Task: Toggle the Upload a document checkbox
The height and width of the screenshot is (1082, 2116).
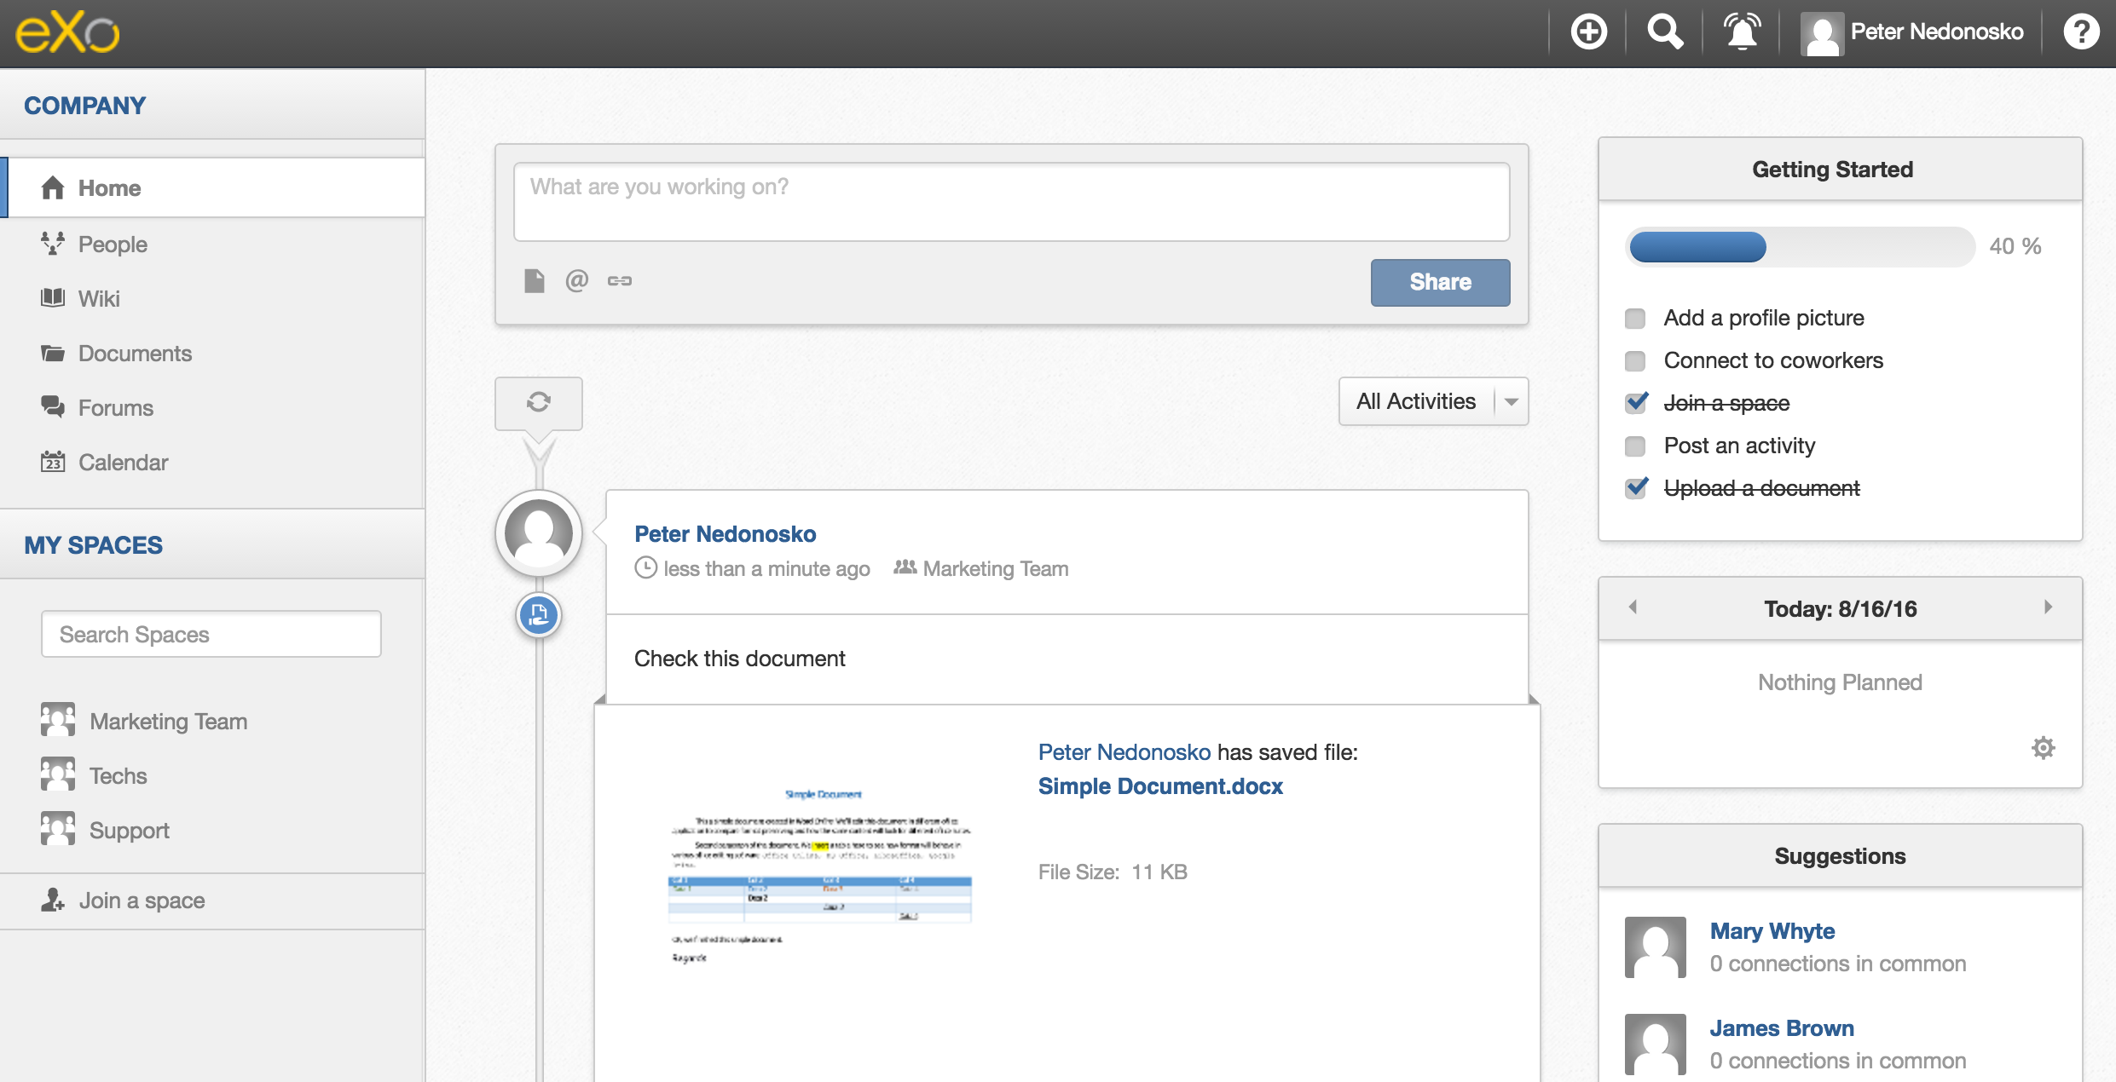Action: click(x=1636, y=488)
